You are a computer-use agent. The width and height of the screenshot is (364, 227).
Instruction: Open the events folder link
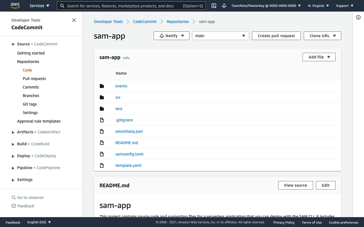click(121, 86)
